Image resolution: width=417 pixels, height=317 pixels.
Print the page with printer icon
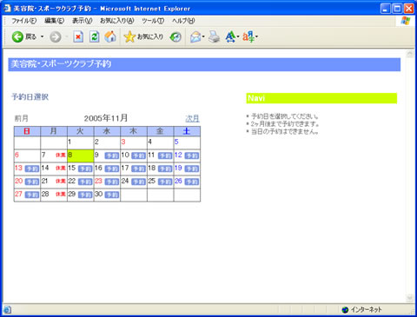click(x=215, y=36)
